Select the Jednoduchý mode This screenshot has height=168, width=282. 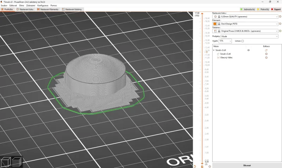[x=248, y=10]
